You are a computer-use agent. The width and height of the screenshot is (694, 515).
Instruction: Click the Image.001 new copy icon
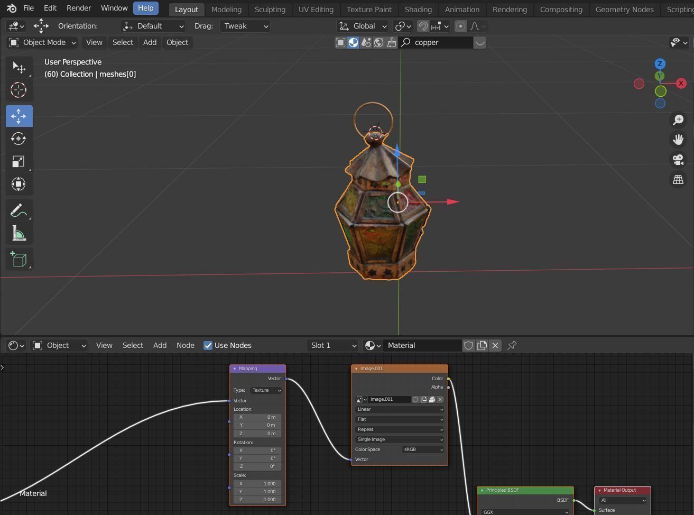[x=424, y=399]
